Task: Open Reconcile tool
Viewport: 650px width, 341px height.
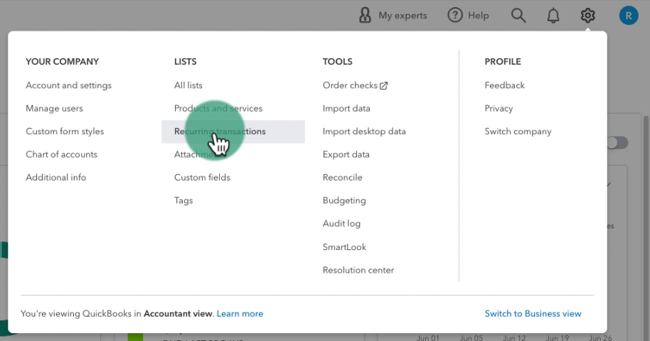Action: (342, 178)
